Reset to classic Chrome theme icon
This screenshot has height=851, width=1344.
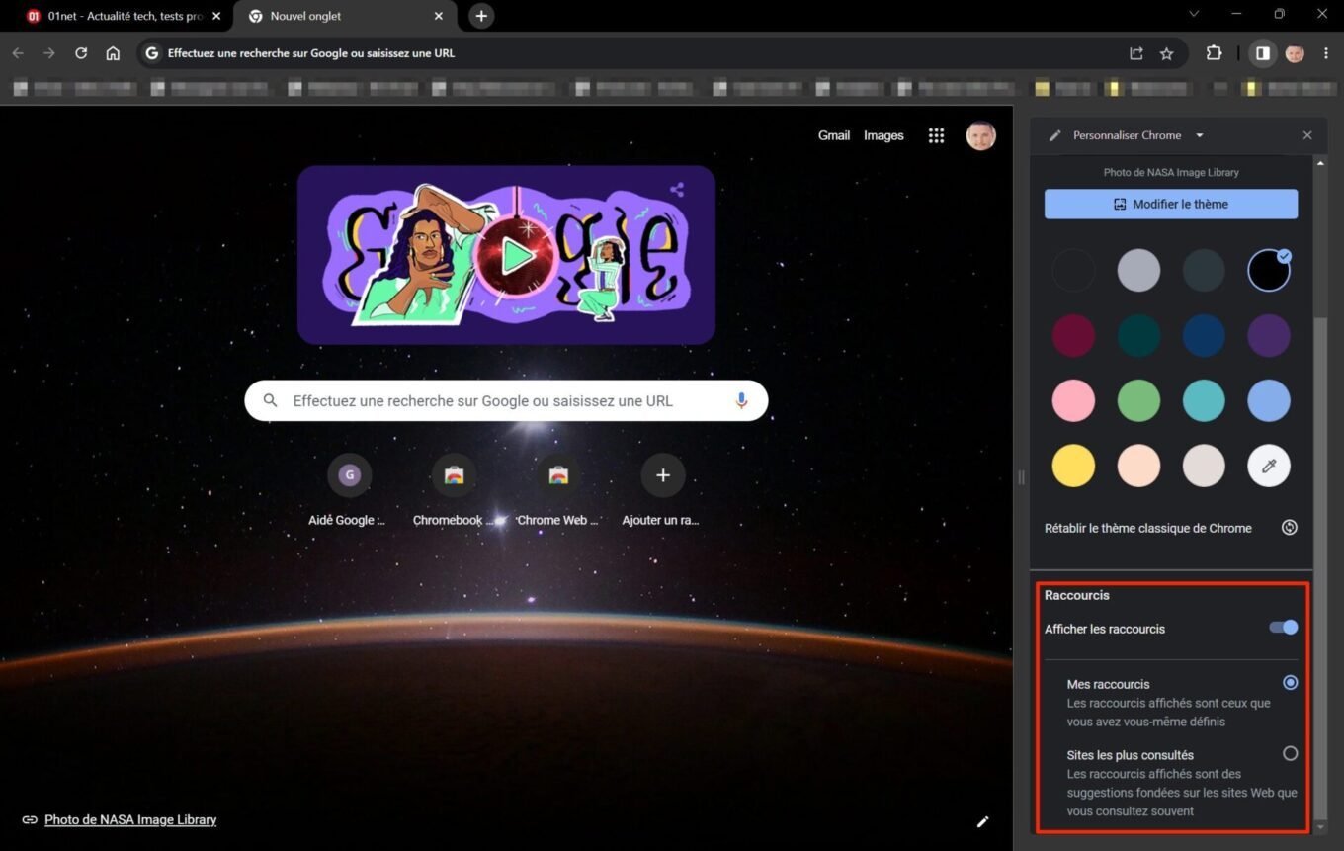pyautogui.click(x=1289, y=527)
